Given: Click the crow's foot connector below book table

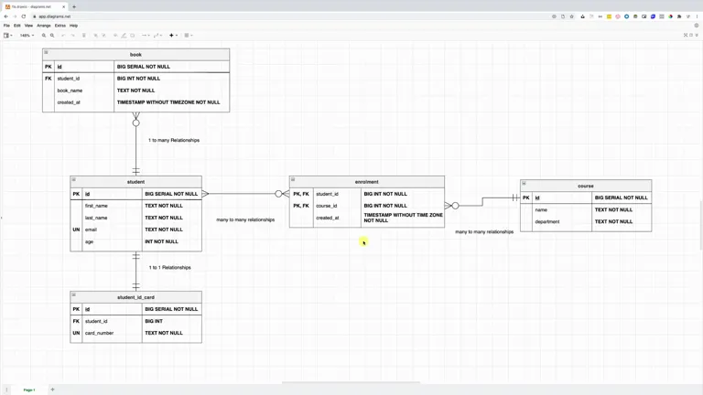Looking at the screenshot, I should (135, 120).
